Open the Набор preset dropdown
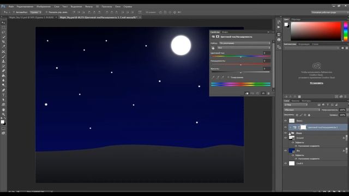The width and height of the screenshot is (349, 196). (x=245, y=43)
